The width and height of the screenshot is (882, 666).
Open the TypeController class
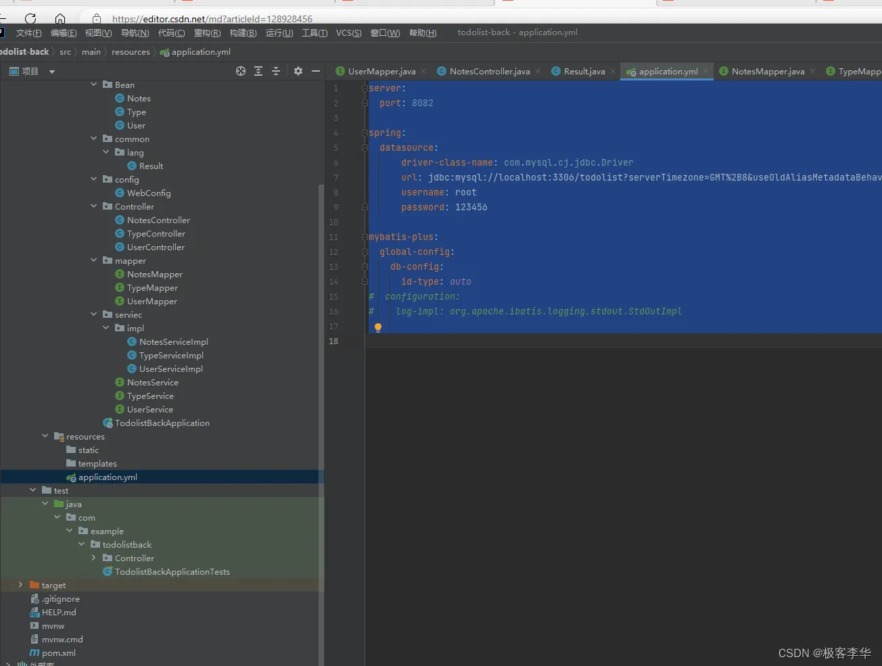[x=156, y=234]
